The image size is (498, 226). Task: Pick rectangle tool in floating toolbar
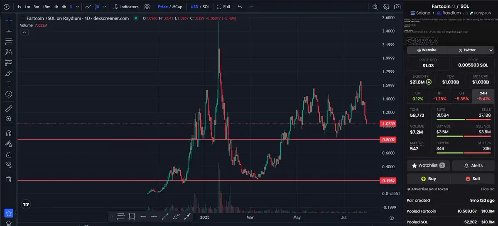[132, 217]
